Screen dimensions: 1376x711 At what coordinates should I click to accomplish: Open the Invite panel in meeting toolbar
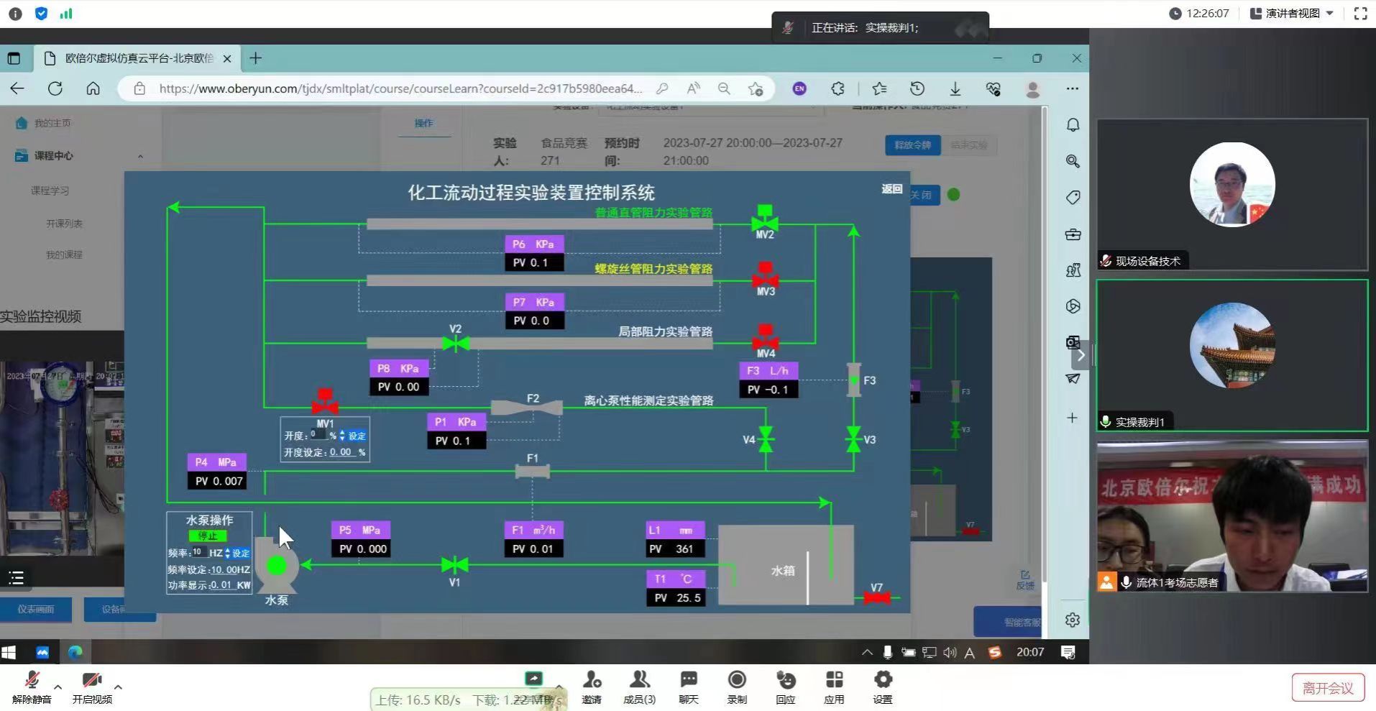(592, 687)
